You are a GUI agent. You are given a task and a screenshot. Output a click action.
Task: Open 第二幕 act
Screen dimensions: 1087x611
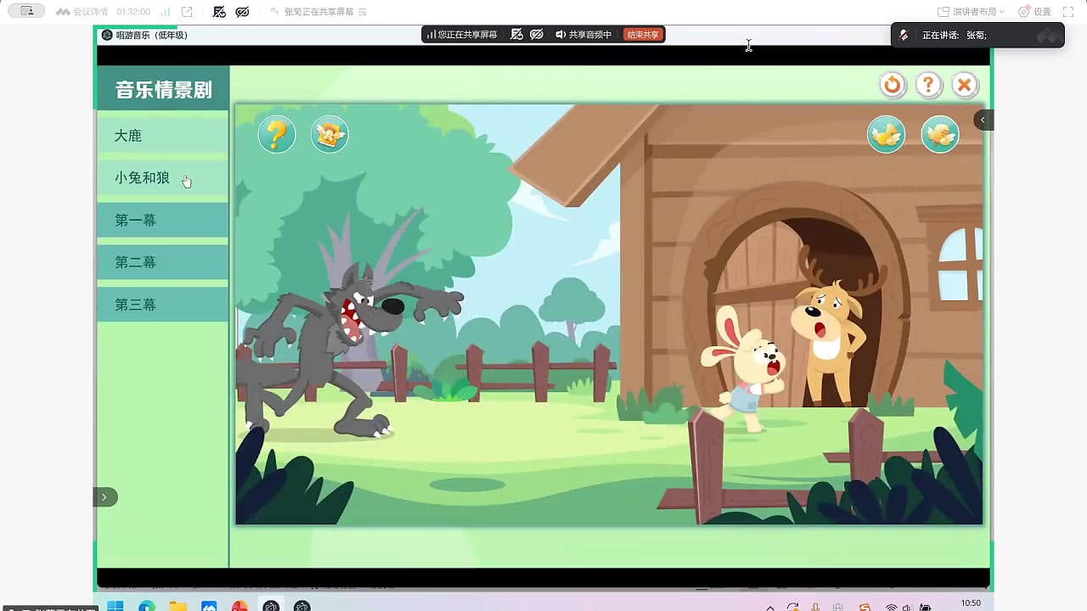coord(163,262)
